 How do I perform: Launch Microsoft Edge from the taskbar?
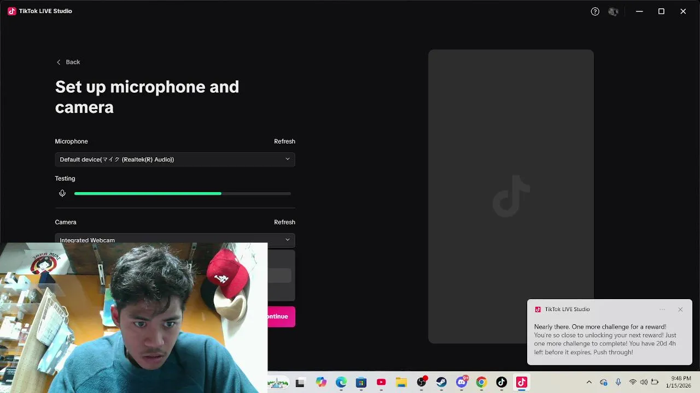[x=341, y=382]
